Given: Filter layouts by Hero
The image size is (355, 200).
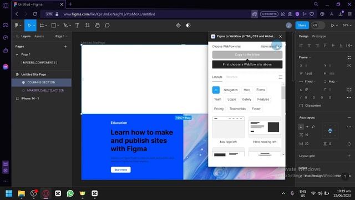Looking at the screenshot, I should [247, 90].
